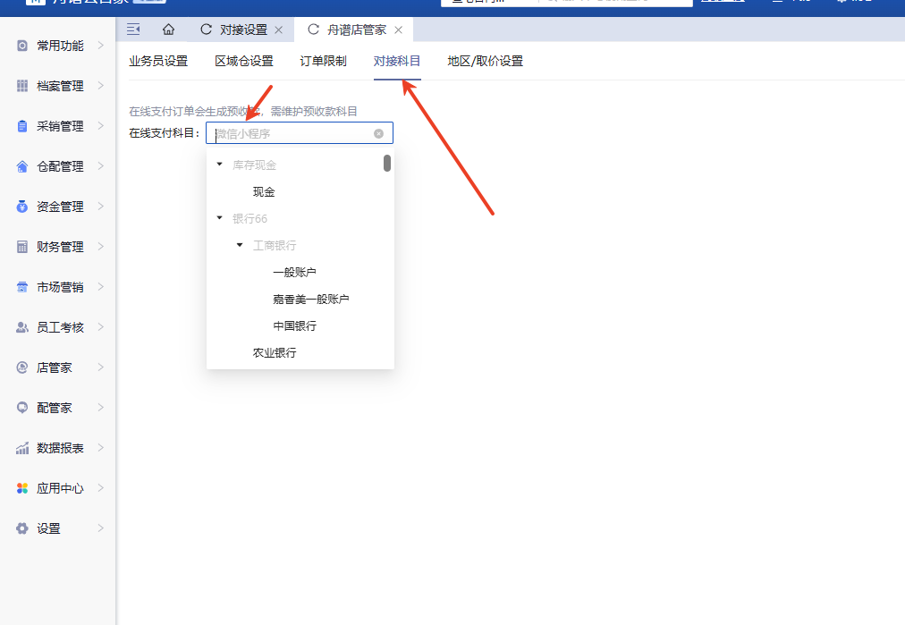Screen dimensions: 905x625
Task: Open 应用中心 sidebar menu
Action: (x=60, y=488)
